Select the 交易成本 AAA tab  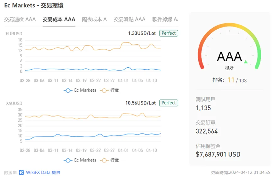click(59, 19)
